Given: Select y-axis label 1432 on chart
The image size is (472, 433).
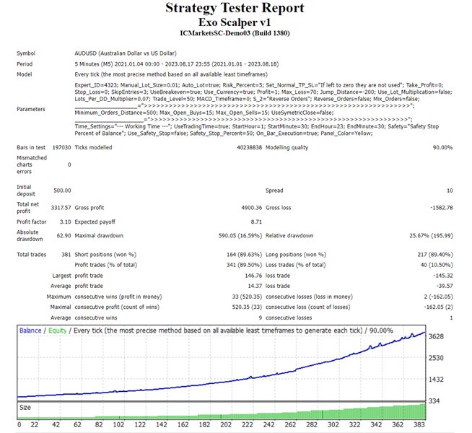Looking at the screenshot, I should (436, 380).
